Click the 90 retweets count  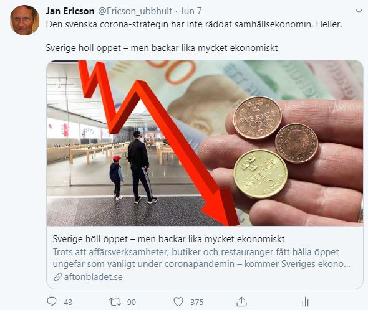click(132, 303)
